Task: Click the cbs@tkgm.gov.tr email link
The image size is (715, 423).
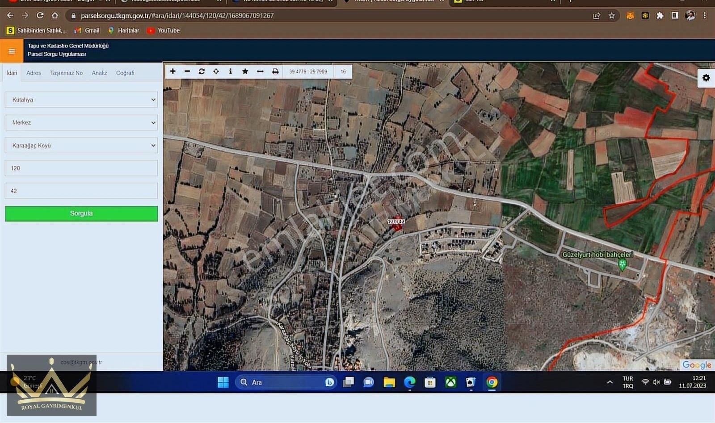Action: (x=81, y=362)
